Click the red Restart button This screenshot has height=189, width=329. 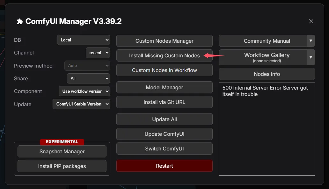[164, 166]
